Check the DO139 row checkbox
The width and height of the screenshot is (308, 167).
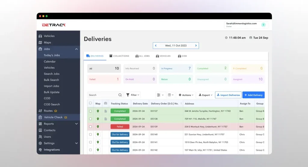[90, 127]
